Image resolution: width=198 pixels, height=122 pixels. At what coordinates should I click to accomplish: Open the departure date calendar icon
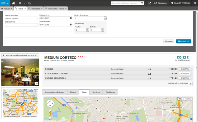coord(71,24)
